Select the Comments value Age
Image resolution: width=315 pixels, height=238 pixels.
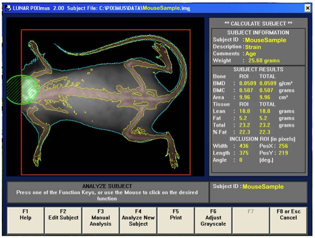(x=250, y=54)
